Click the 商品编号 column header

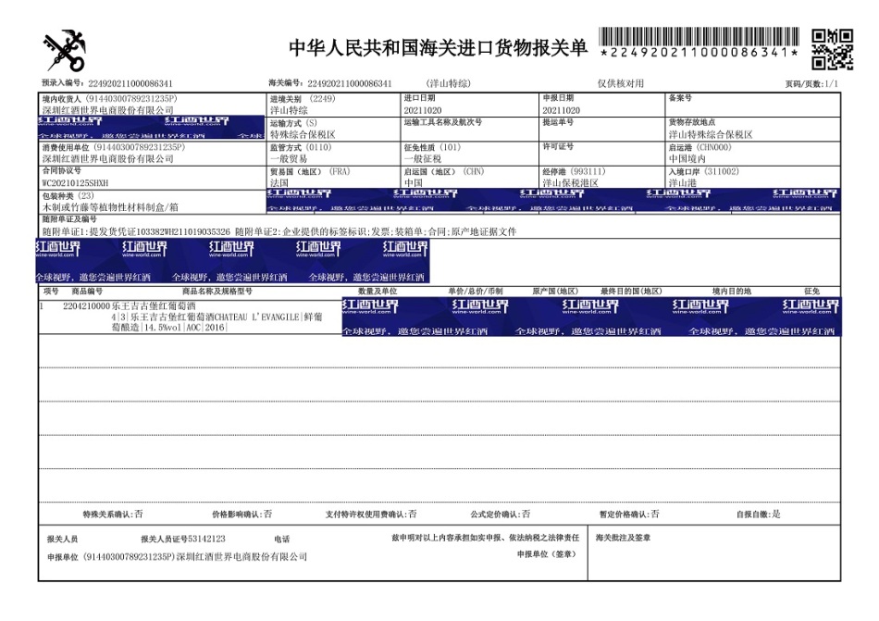coord(87,292)
